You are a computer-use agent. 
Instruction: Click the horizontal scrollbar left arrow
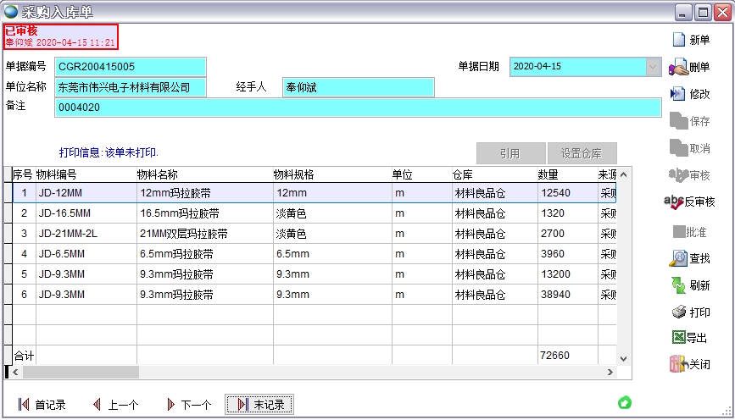(x=15, y=373)
